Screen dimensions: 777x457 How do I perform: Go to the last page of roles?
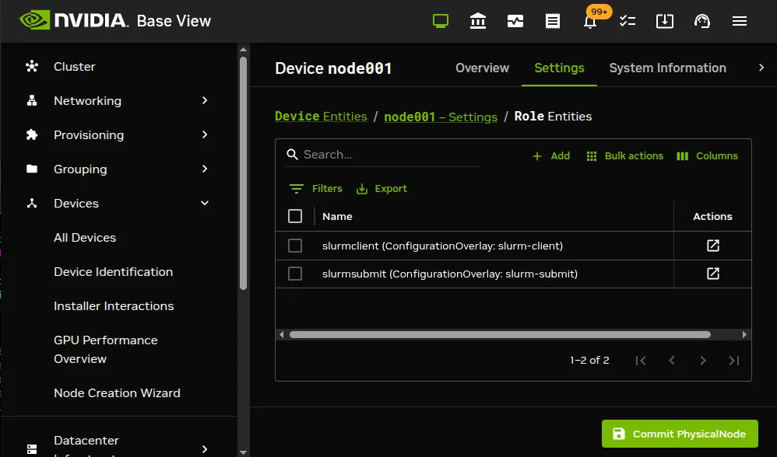pos(734,361)
